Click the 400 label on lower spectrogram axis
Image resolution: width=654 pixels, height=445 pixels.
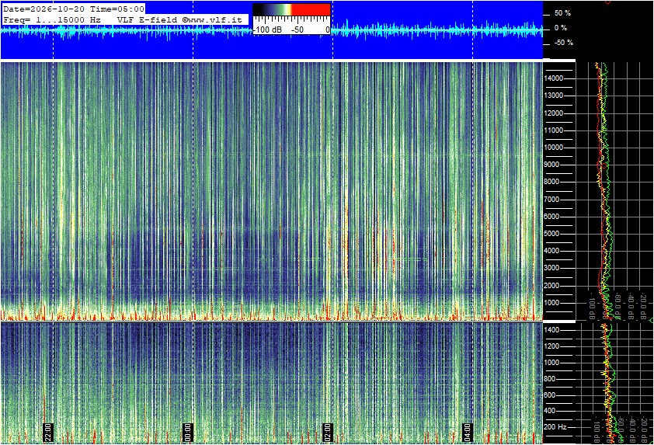point(550,411)
